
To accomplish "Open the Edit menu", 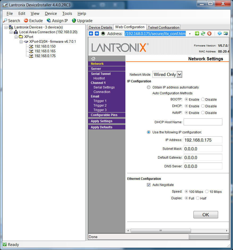I will click(x=22, y=14).
